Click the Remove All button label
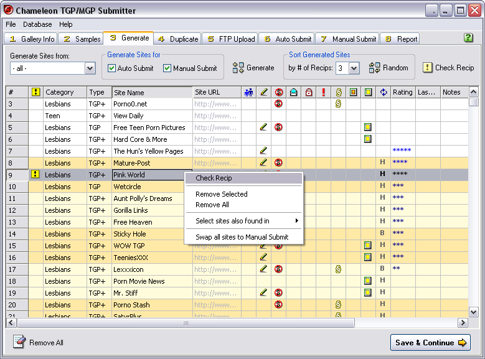 47,343
